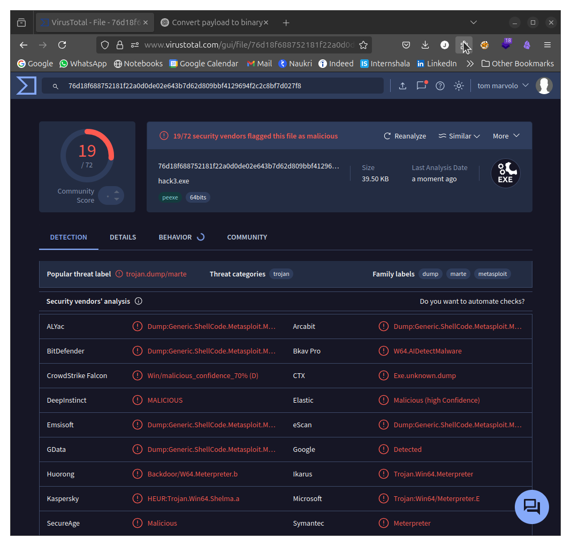Image resolution: width=571 pixels, height=546 pixels.
Task: Close the VirusTotal browser tab
Action: point(146,22)
